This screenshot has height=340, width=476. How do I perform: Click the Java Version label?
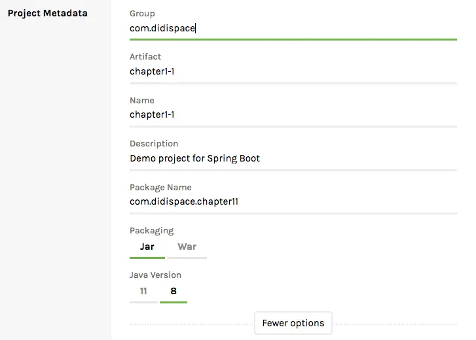pyautogui.click(x=155, y=275)
